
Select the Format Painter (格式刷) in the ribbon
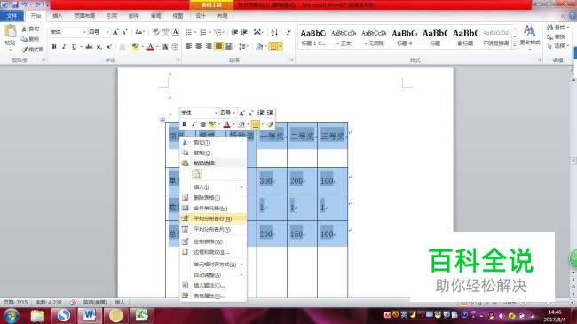(32, 50)
